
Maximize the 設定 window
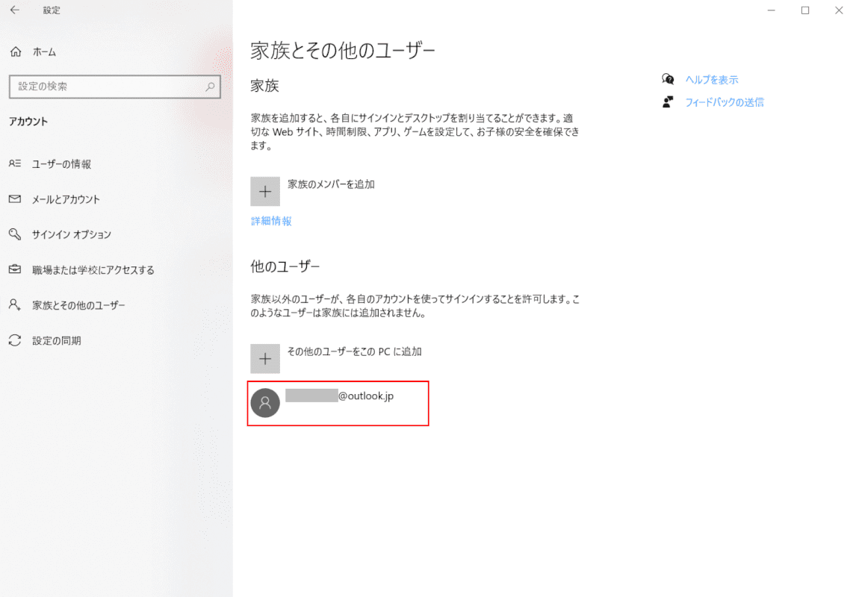coord(805,10)
